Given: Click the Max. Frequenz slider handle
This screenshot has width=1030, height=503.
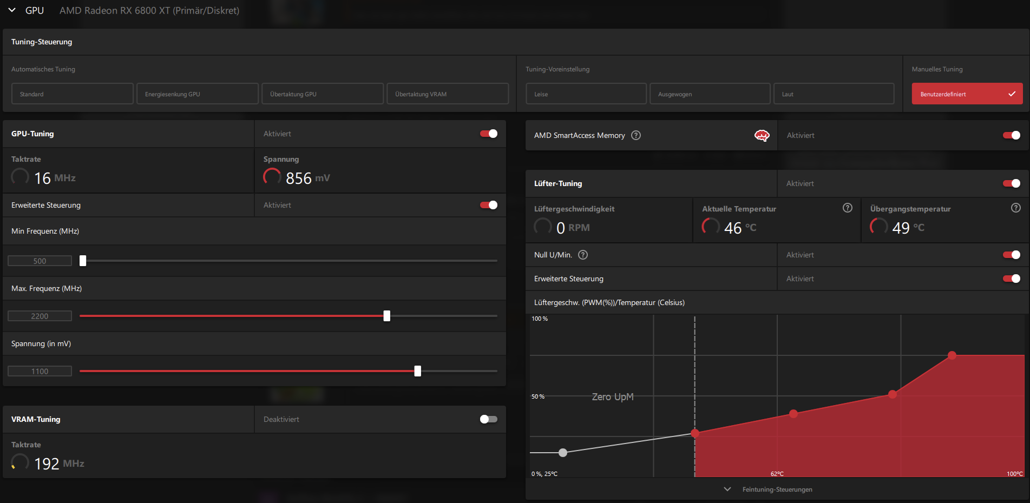Looking at the screenshot, I should point(387,316).
